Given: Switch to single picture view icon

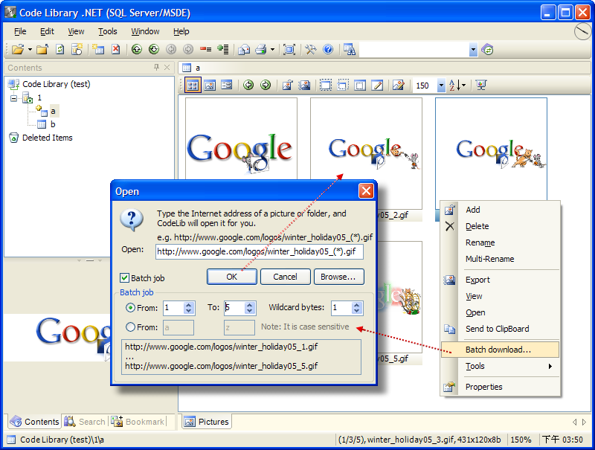Looking at the screenshot, I should (x=210, y=85).
